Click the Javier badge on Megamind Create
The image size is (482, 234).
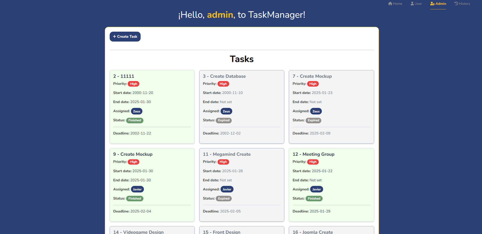click(x=227, y=189)
